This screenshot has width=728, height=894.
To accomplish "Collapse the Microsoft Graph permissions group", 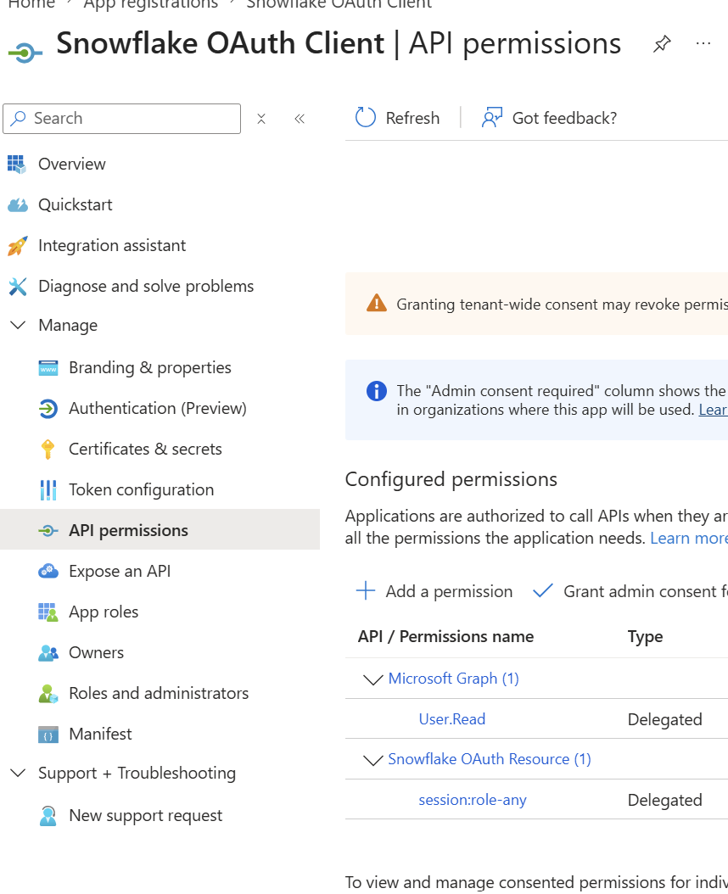I will pos(372,679).
